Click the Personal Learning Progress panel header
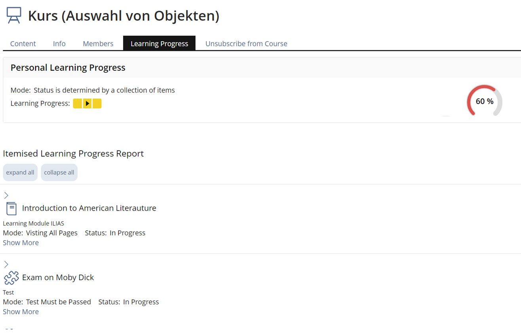 point(68,68)
